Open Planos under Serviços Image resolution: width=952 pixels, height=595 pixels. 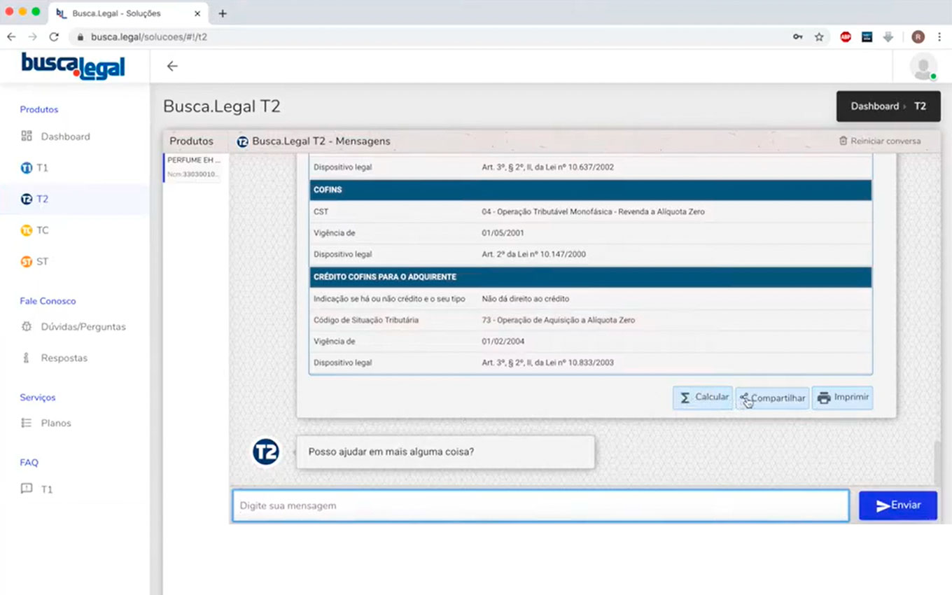coord(55,423)
